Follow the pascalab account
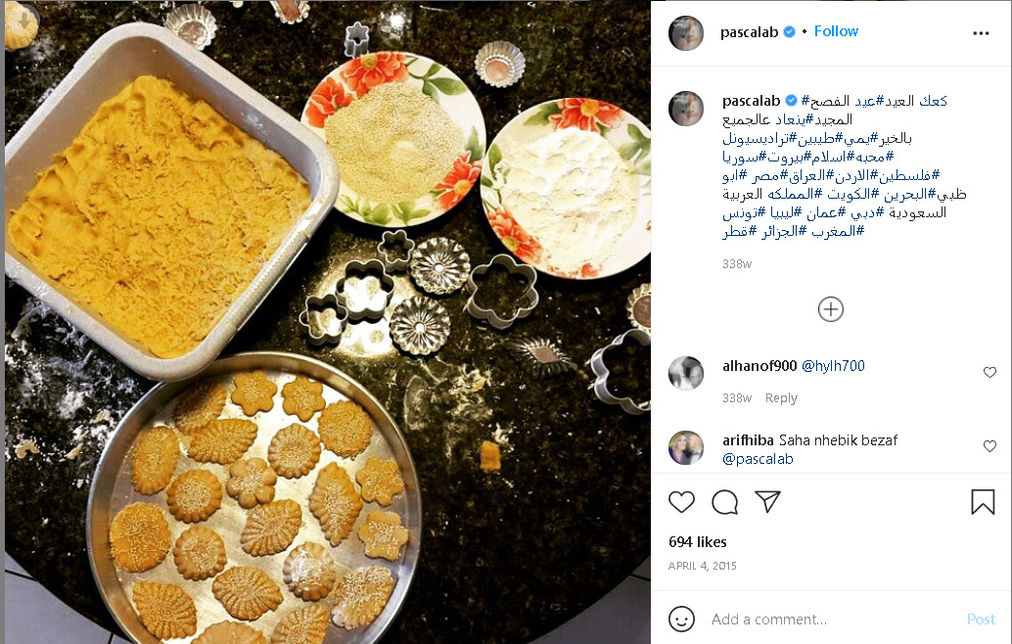 [836, 31]
